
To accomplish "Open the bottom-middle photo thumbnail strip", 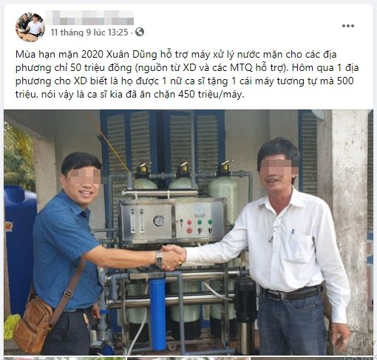I will click(x=188, y=359).
